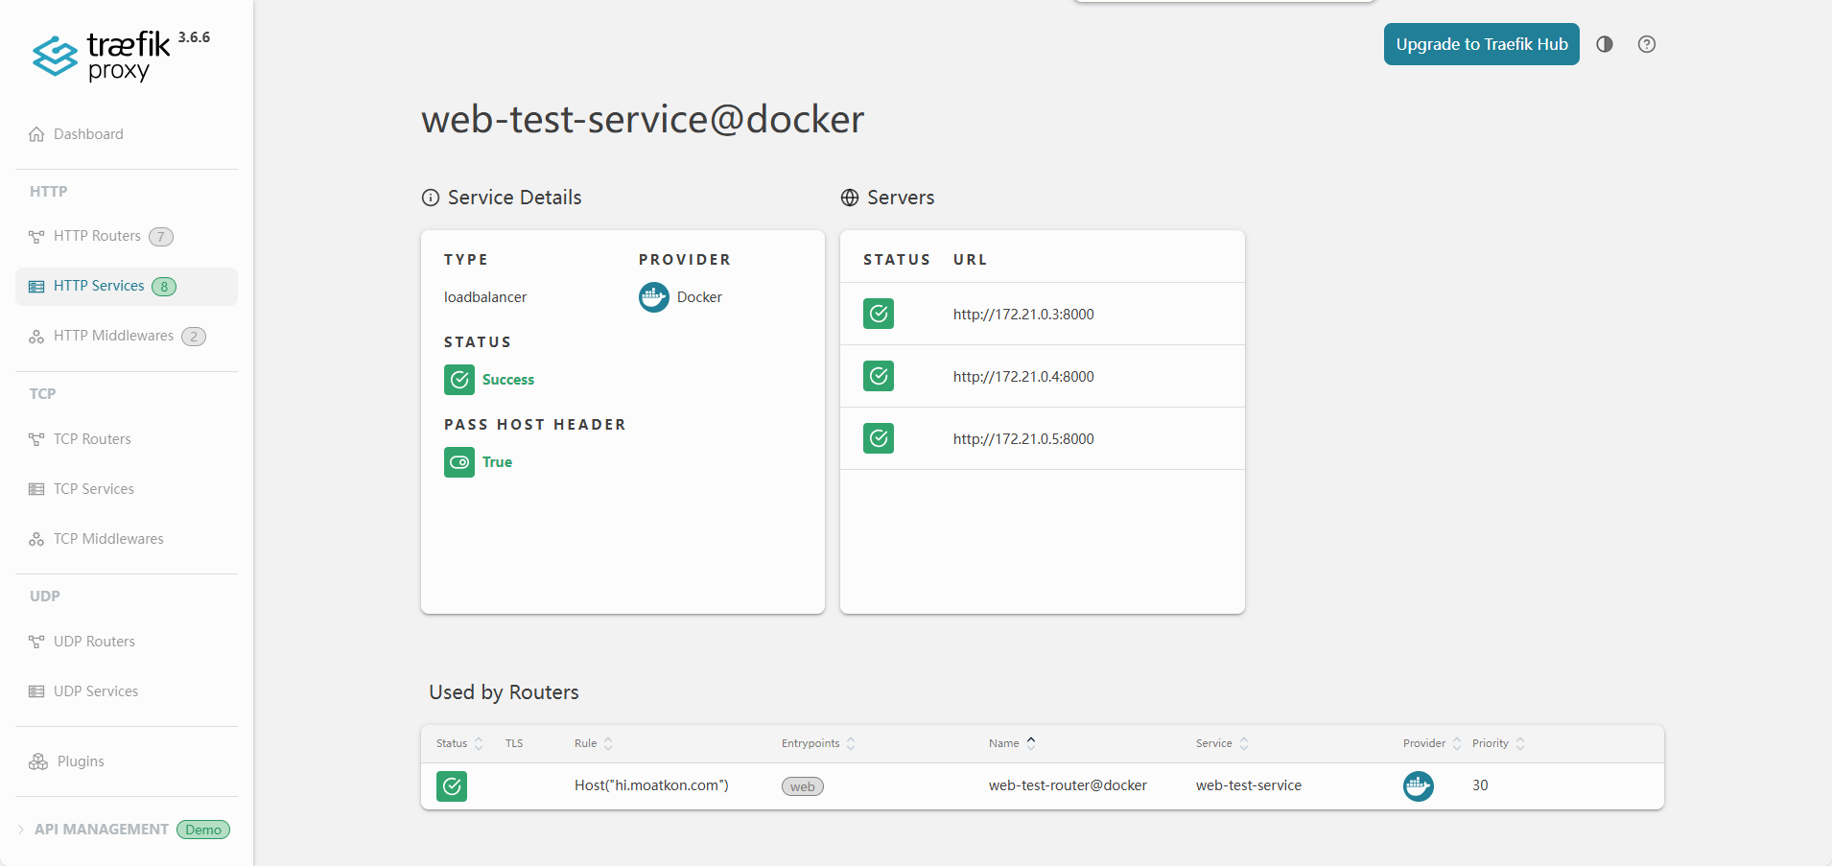The image size is (1832, 866).
Task: Click status icon for server 172.21.0.3
Action: pyautogui.click(x=879, y=314)
